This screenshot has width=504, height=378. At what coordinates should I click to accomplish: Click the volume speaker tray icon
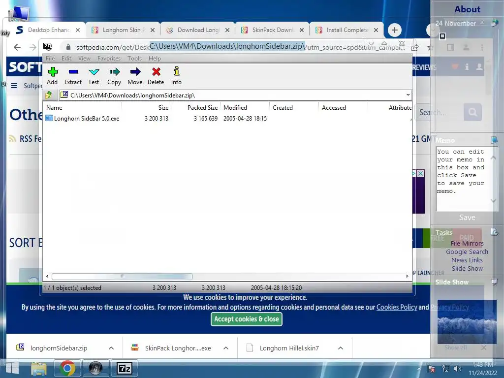457,369
